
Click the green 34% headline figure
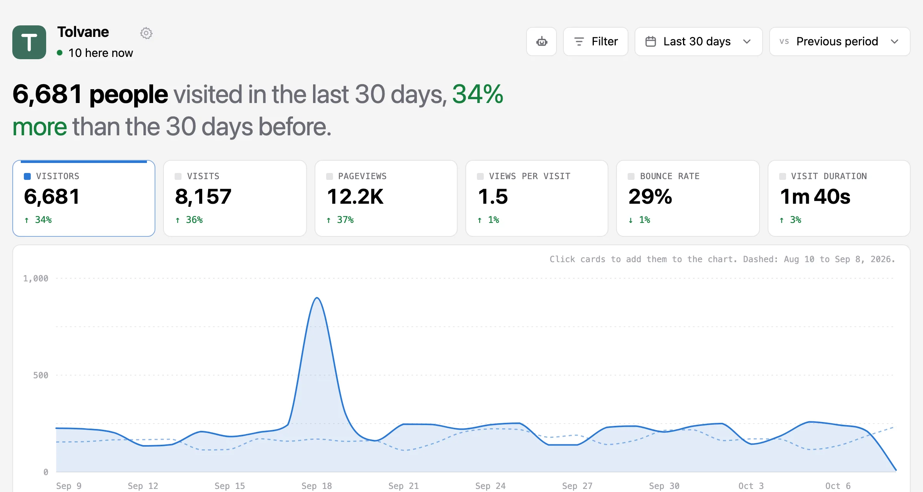(478, 94)
